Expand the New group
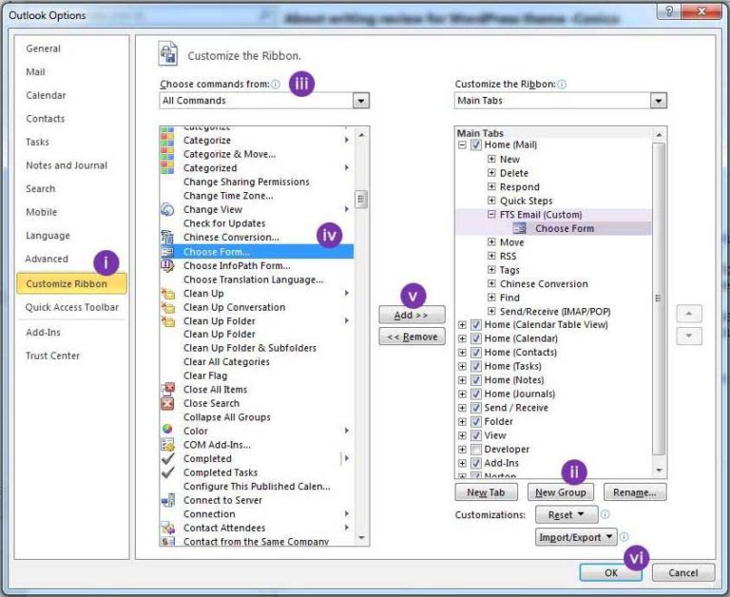Screen dimensions: 730x597 pos(491,159)
